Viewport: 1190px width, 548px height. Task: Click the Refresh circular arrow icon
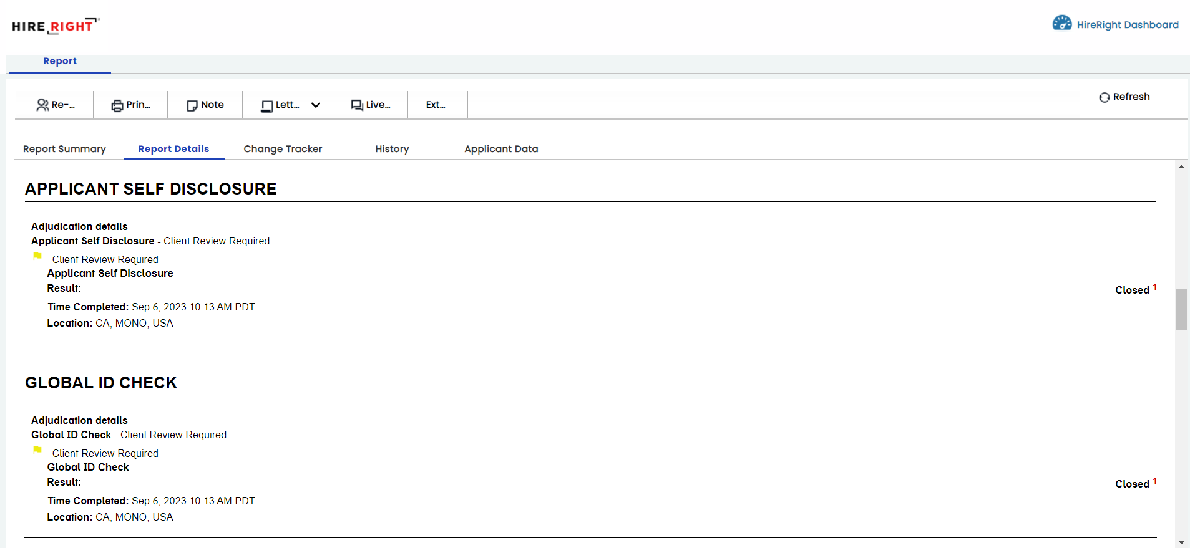[1104, 97]
